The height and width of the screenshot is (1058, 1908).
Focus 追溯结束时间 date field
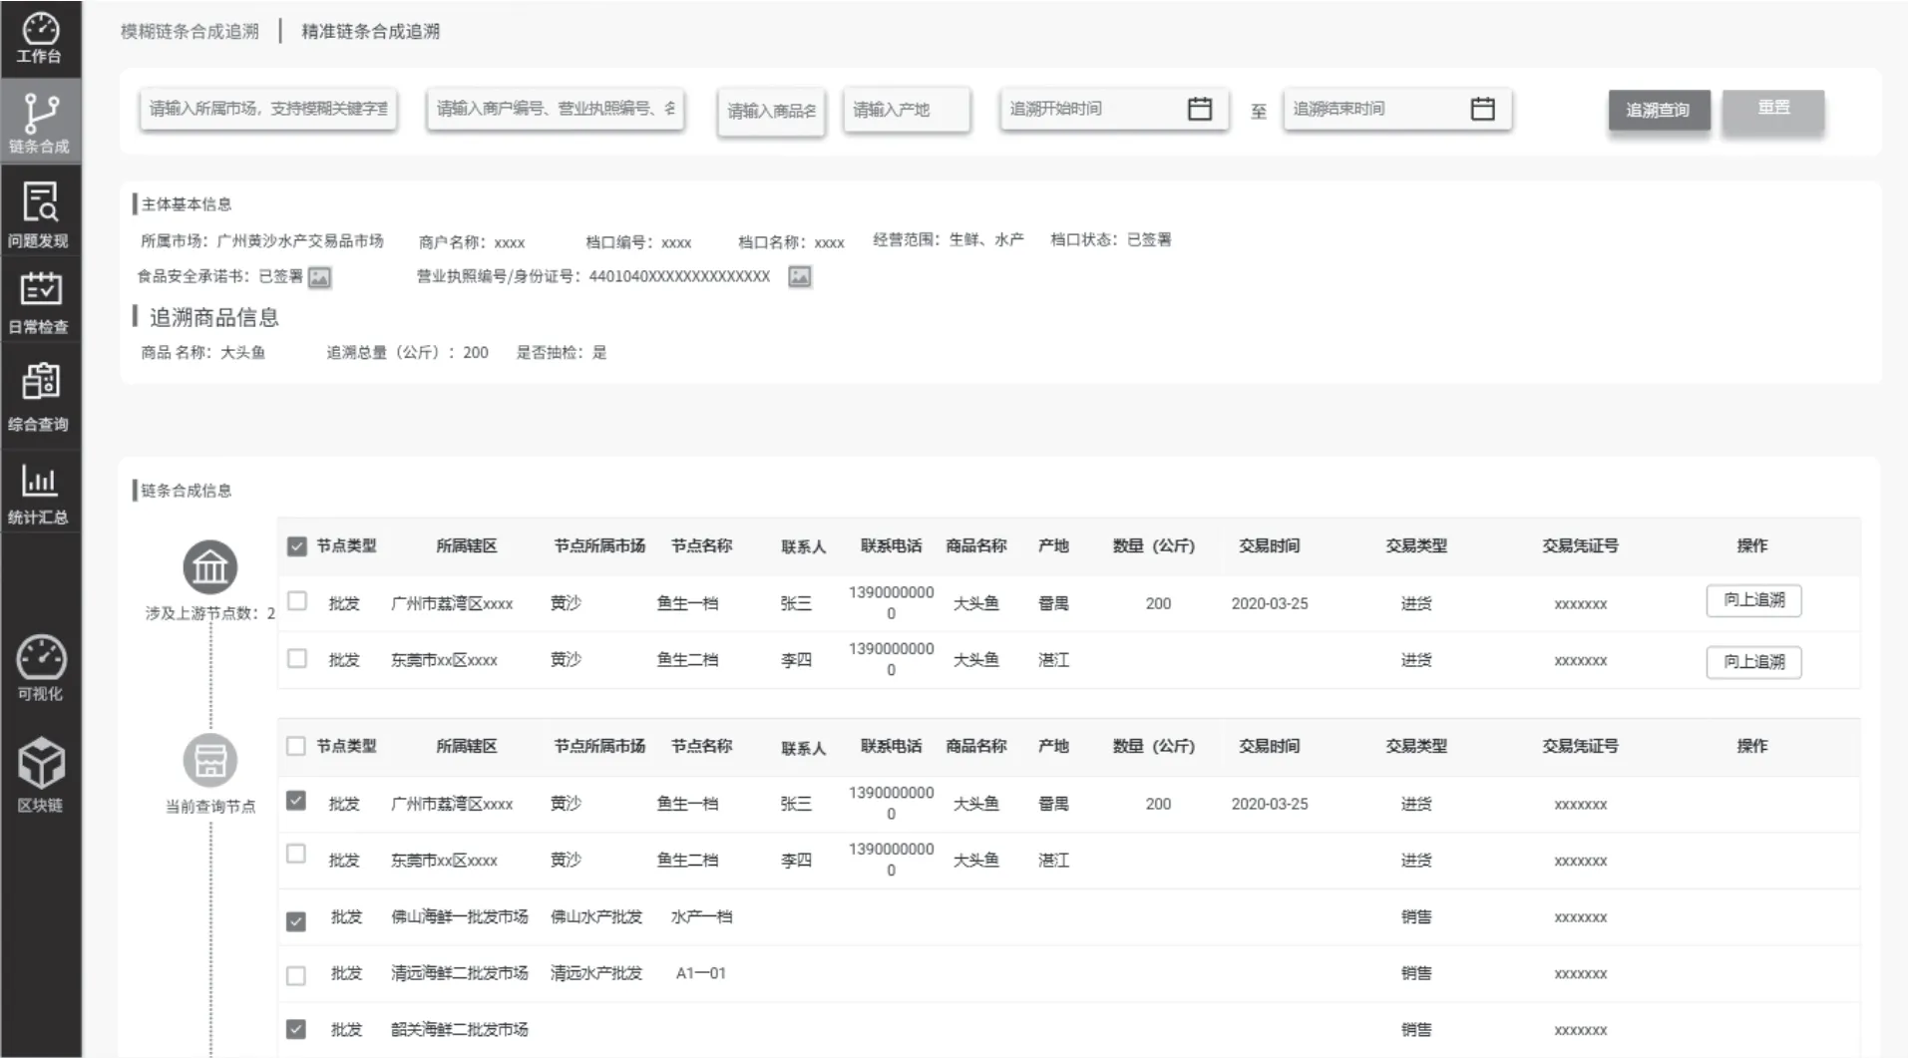tap(1397, 109)
